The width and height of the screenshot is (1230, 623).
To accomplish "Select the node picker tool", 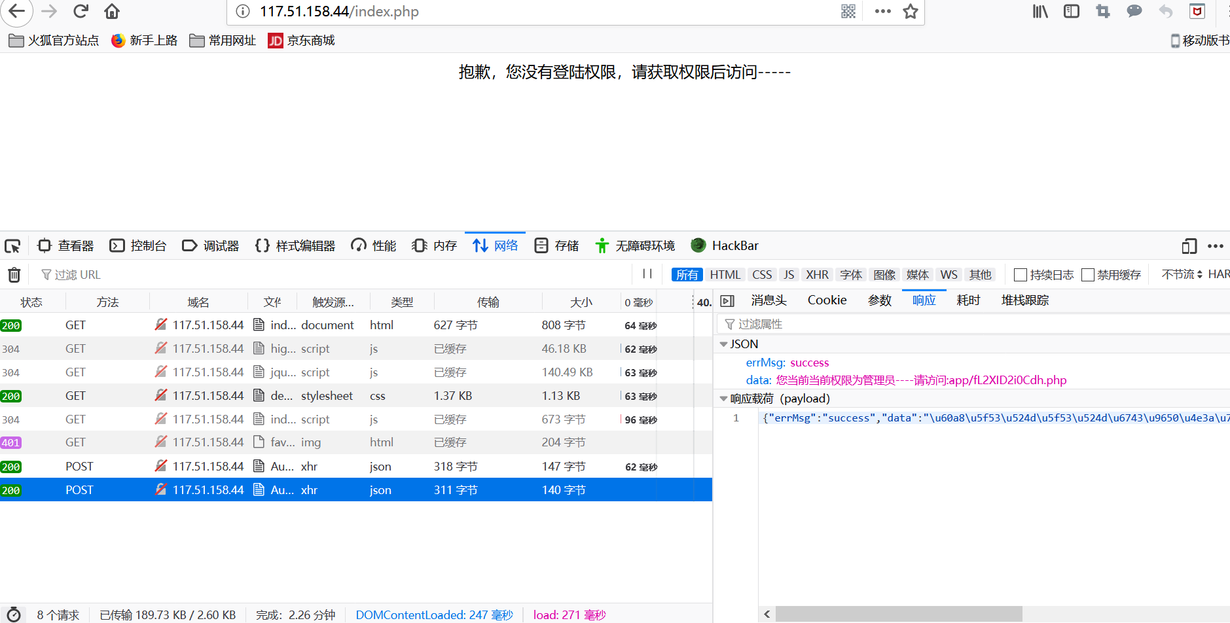I will pos(12,245).
